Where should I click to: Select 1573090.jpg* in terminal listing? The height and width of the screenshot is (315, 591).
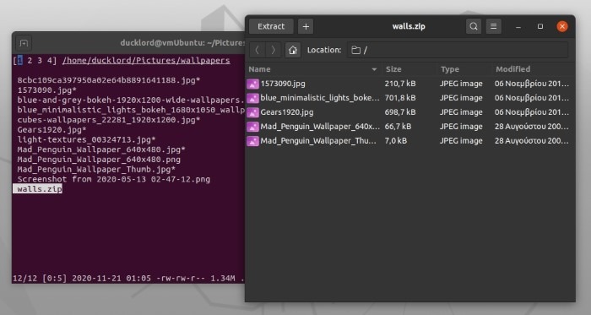click(46, 90)
